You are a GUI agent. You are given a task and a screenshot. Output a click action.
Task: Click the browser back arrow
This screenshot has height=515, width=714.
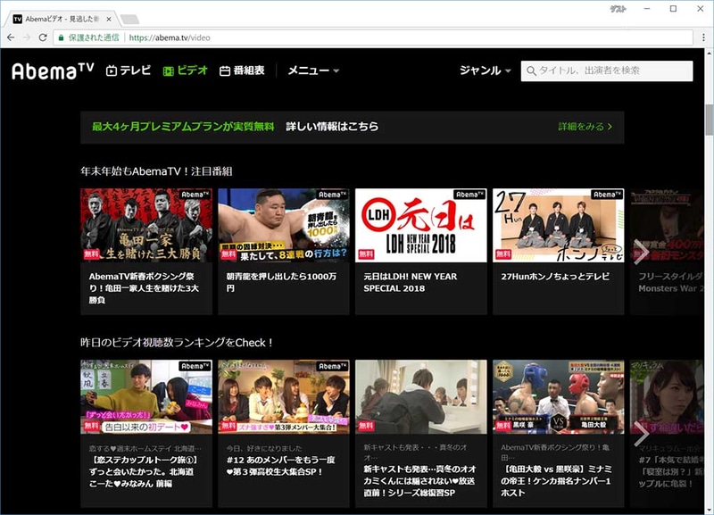(x=11, y=37)
